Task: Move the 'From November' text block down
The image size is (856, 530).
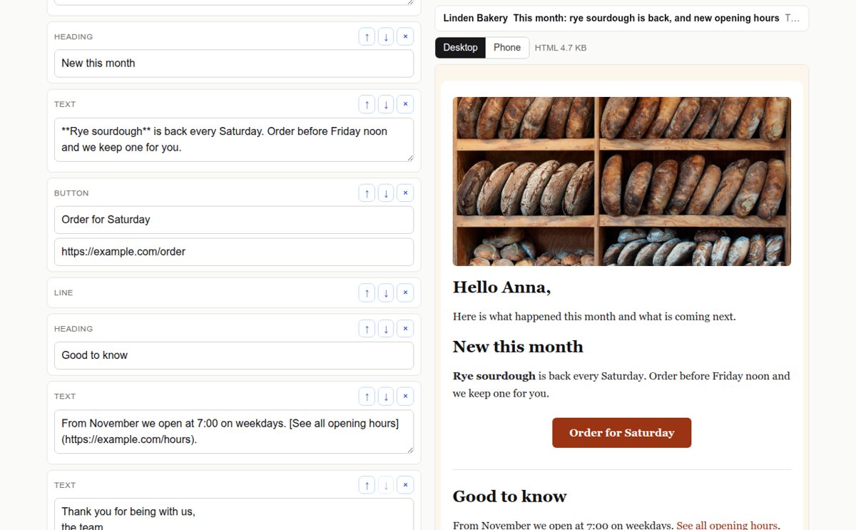Action: [386, 396]
